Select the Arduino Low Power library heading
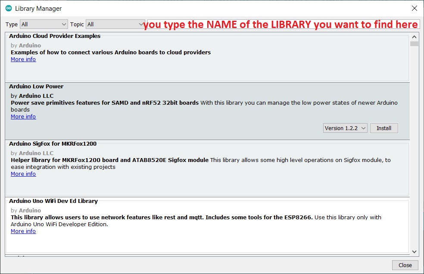 [x=36, y=87]
